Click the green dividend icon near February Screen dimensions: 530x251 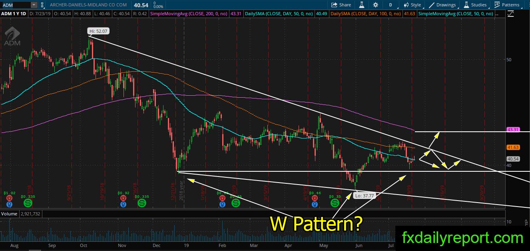pyautogui.click(x=235, y=203)
